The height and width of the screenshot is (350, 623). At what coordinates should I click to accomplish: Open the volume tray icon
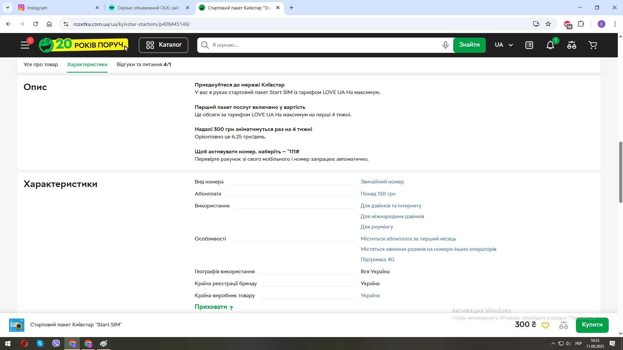568,344
